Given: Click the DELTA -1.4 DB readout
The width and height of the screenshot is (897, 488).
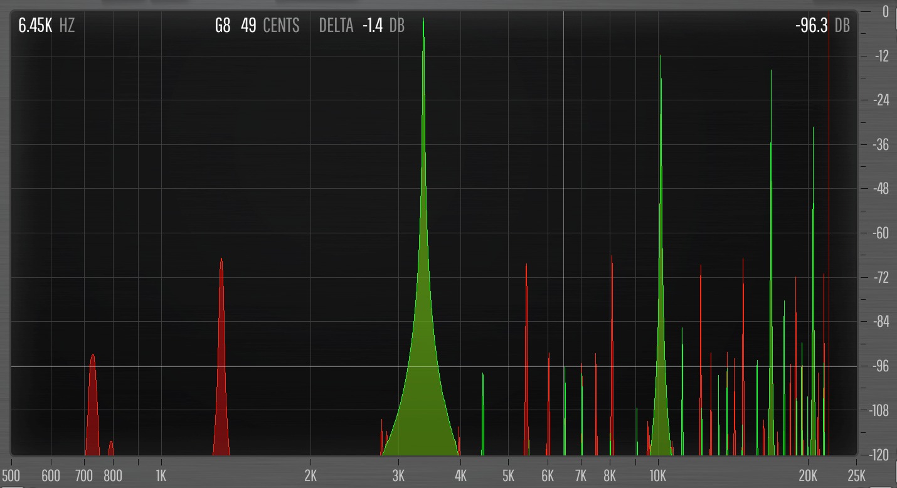Looking at the screenshot, I should tap(362, 26).
